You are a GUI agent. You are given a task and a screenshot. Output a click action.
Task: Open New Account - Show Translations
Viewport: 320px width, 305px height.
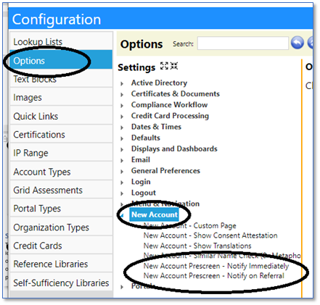(197, 246)
